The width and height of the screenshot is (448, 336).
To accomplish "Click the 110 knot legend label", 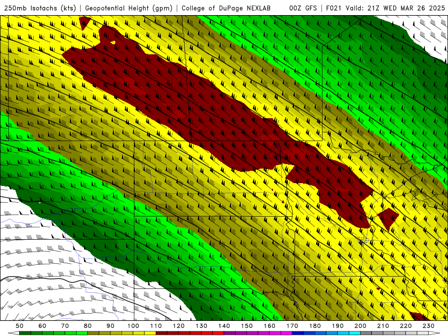I will tap(156, 326).
